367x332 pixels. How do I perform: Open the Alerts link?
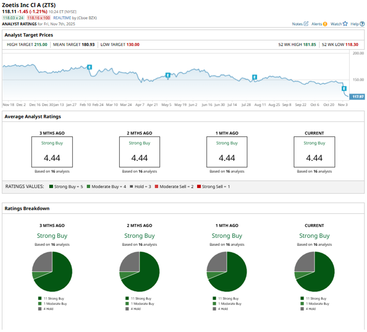point(317,24)
